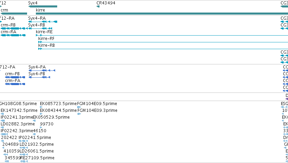Image resolution: width=288 pixels, height=163 pixels.
Task: Click the Syx4 gene label
Action: 33,3
